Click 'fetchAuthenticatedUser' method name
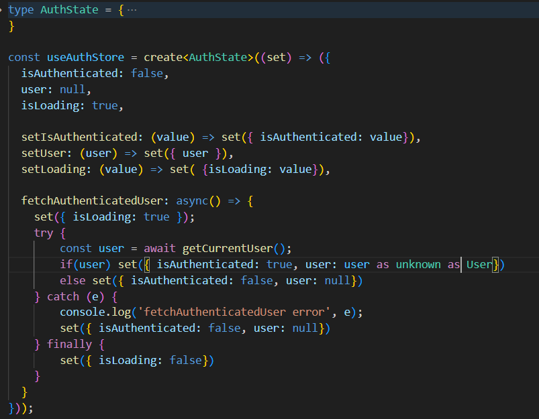Screen dimensions: 539x419 tap(92, 200)
